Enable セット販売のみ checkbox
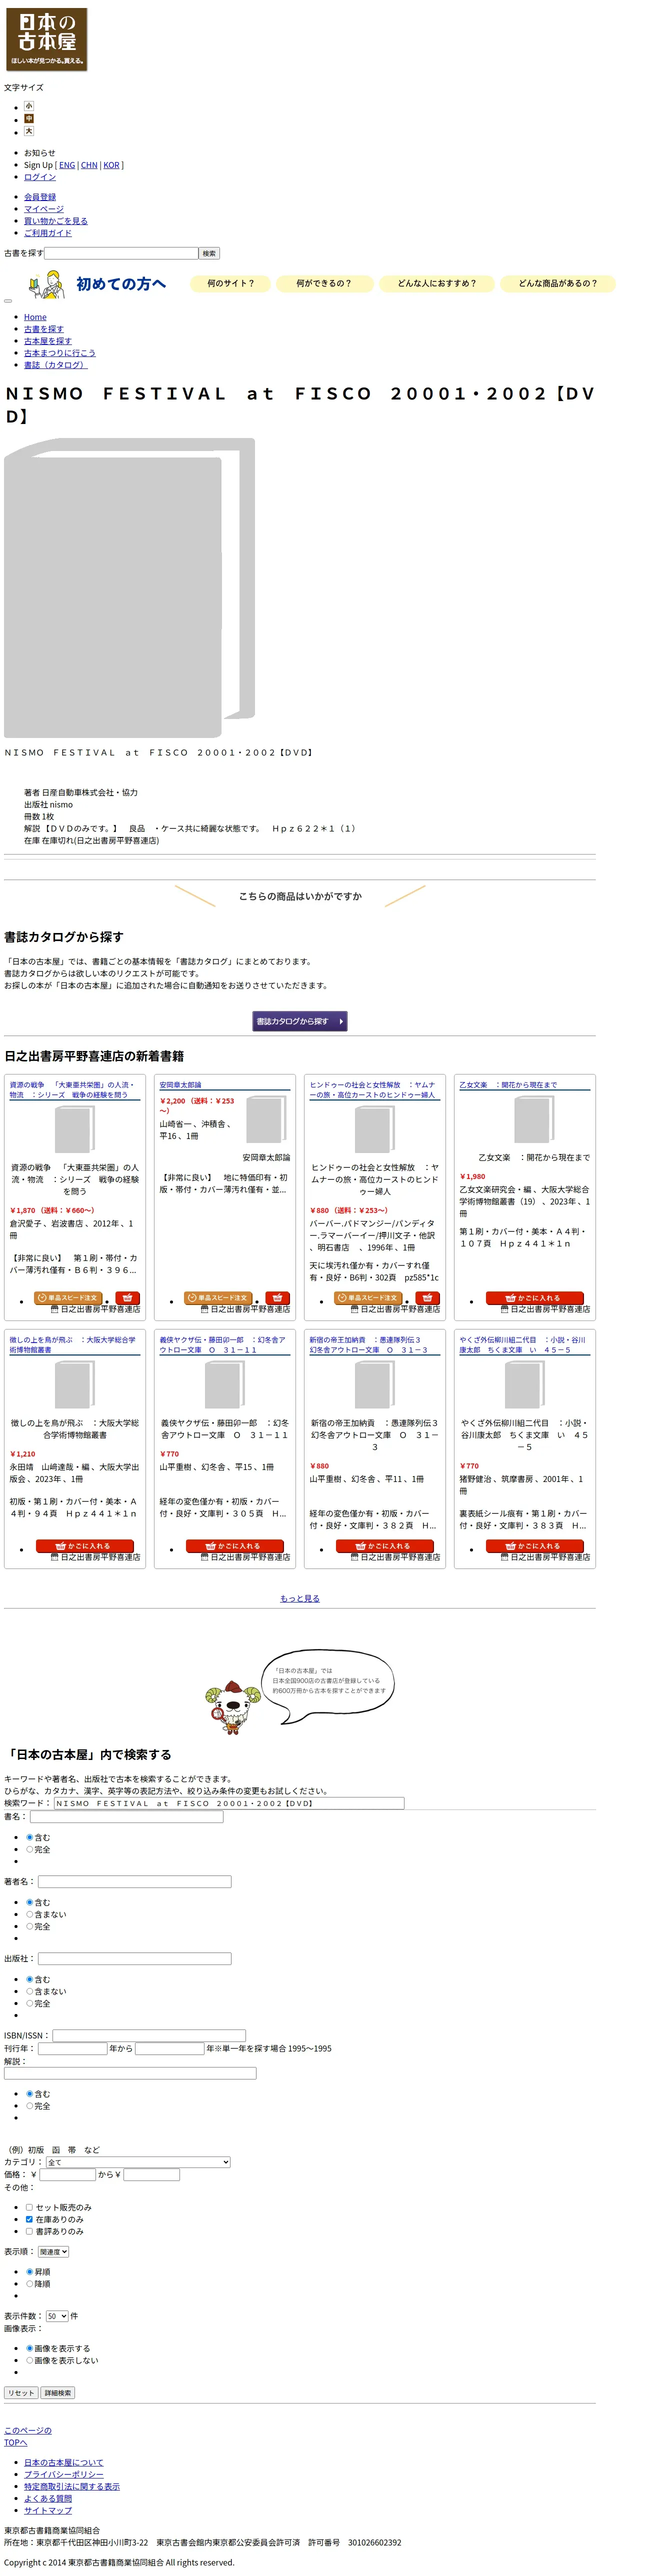 tap(29, 2207)
